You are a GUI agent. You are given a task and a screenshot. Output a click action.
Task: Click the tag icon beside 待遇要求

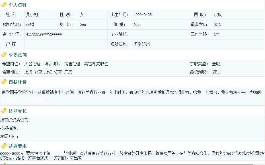pos(4,146)
